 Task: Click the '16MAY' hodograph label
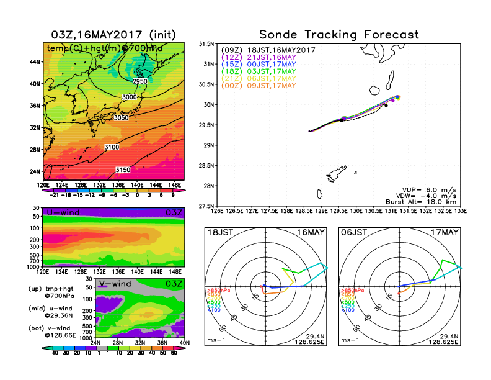click(311, 232)
